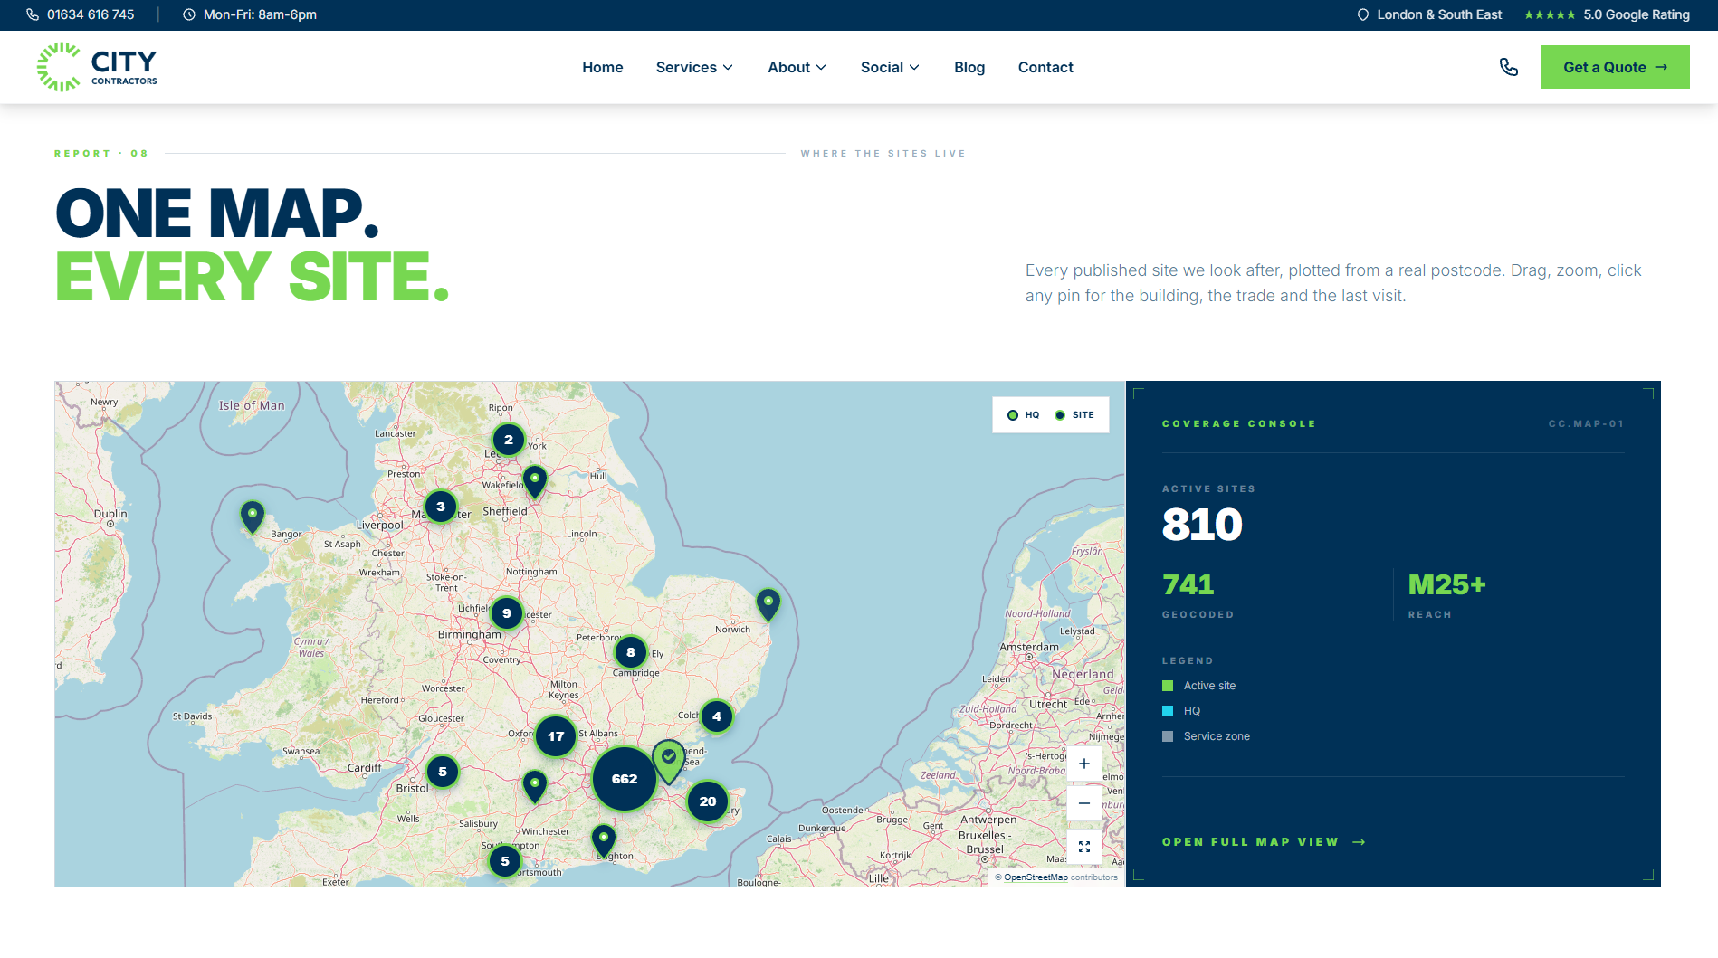The height and width of the screenshot is (958, 1718).
Task: Expand the Social dropdown menu
Action: (890, 67)
